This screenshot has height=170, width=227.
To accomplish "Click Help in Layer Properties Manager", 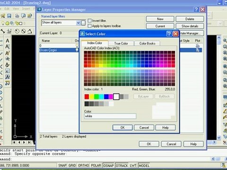I will [193, 144].
